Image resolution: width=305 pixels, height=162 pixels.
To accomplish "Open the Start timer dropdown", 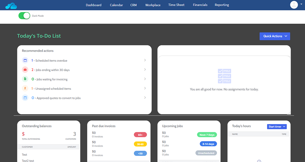I will (x=277, y=127).
